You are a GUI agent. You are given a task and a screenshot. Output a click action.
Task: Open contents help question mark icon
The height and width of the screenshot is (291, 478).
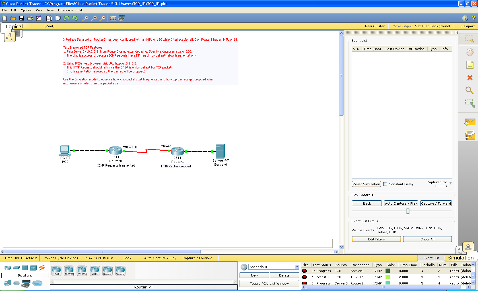pos(473,18)
